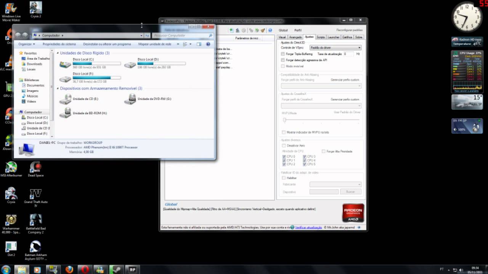Viewport: 488px width, 274px height.
Task: Open Controle de VSync dropdown
Action: coord(335,48)
